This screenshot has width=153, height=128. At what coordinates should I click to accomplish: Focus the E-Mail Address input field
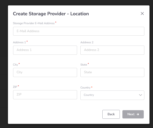tap(79, 31)
